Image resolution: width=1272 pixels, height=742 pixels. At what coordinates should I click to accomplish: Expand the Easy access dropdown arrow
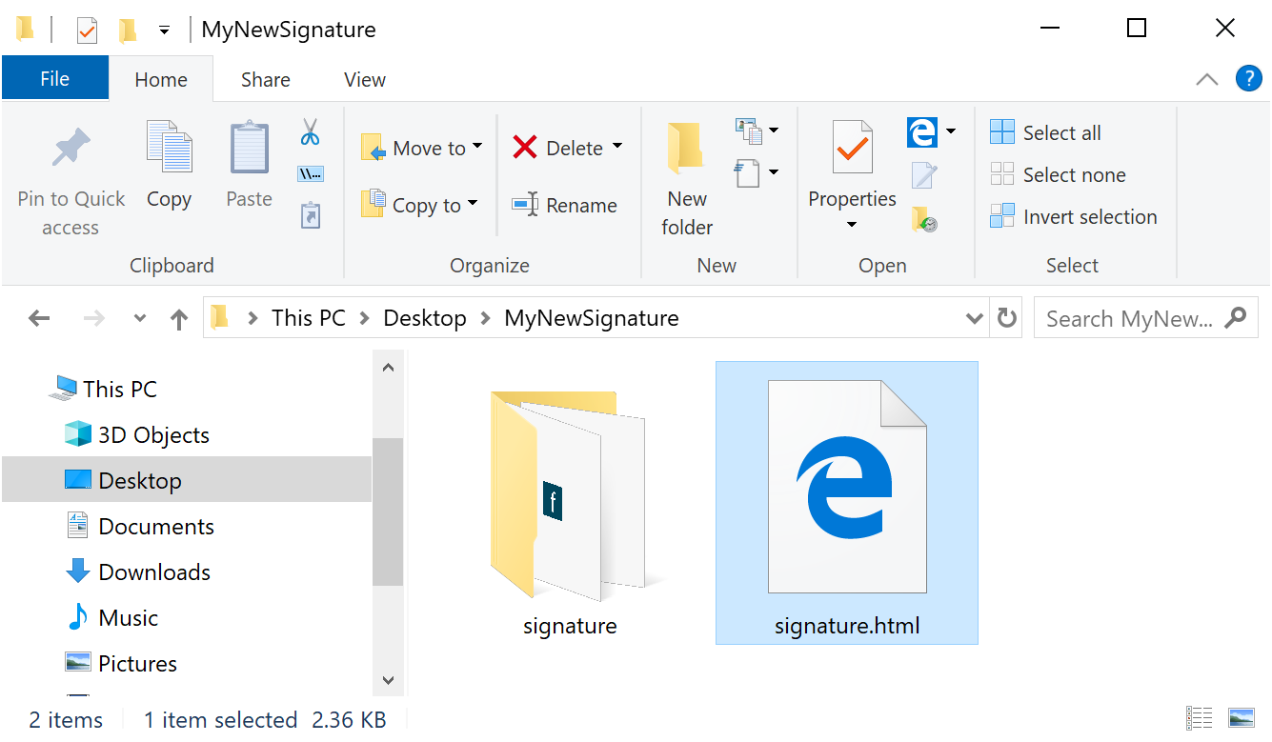pyautogui.click(x=774, y=172)
